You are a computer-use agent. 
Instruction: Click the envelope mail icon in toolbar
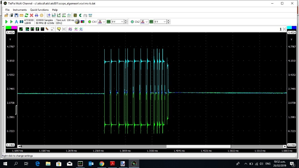coord(22,15)
